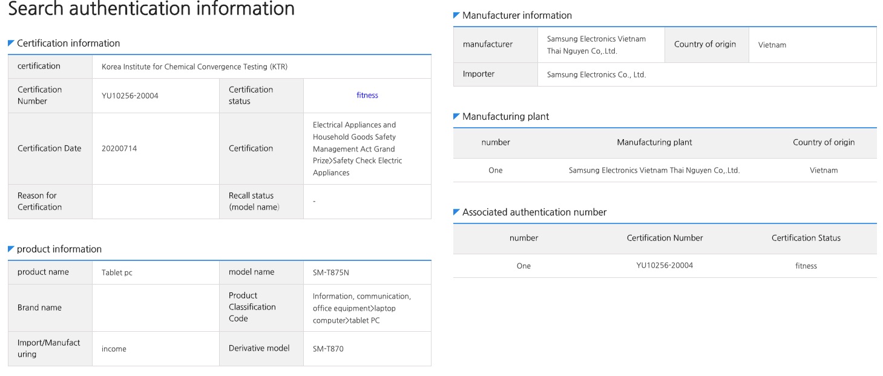Select the model name value SM-T875N
Viewport: 883px width, 376px height.
click(x=331, y=272)
